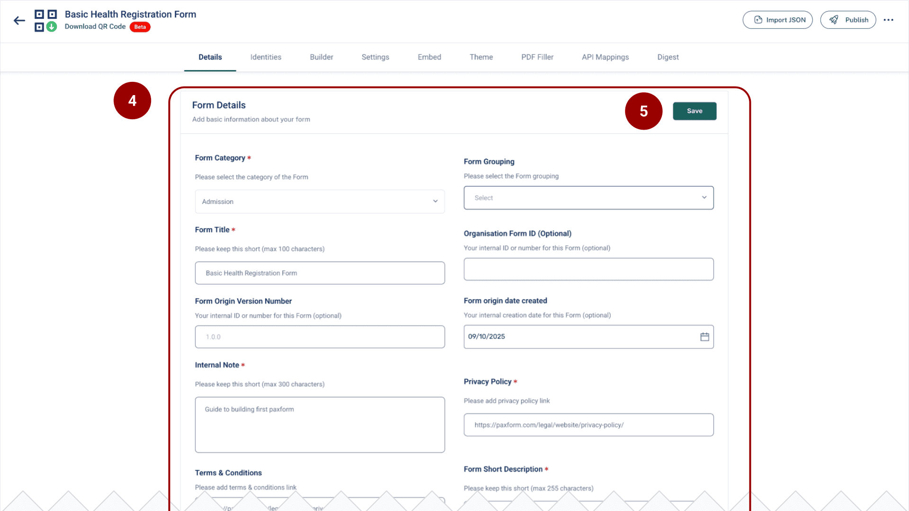Viewport: 909px width, 511px height.
Task: Click the QR code download icon
Action: 45,21
